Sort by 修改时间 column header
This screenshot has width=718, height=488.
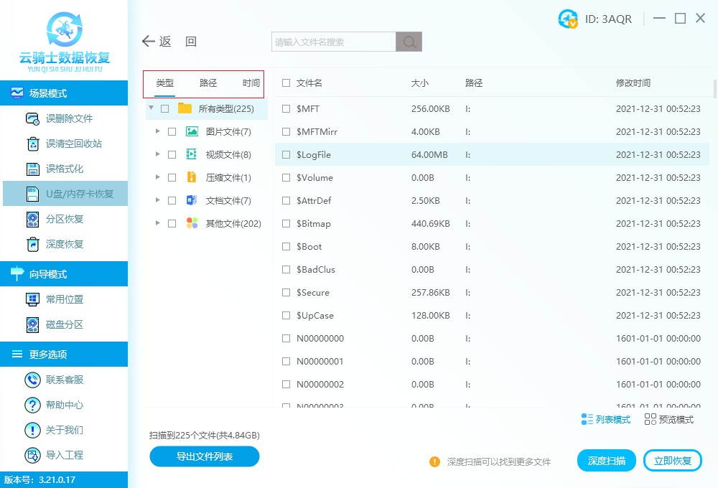click(633, 83)
